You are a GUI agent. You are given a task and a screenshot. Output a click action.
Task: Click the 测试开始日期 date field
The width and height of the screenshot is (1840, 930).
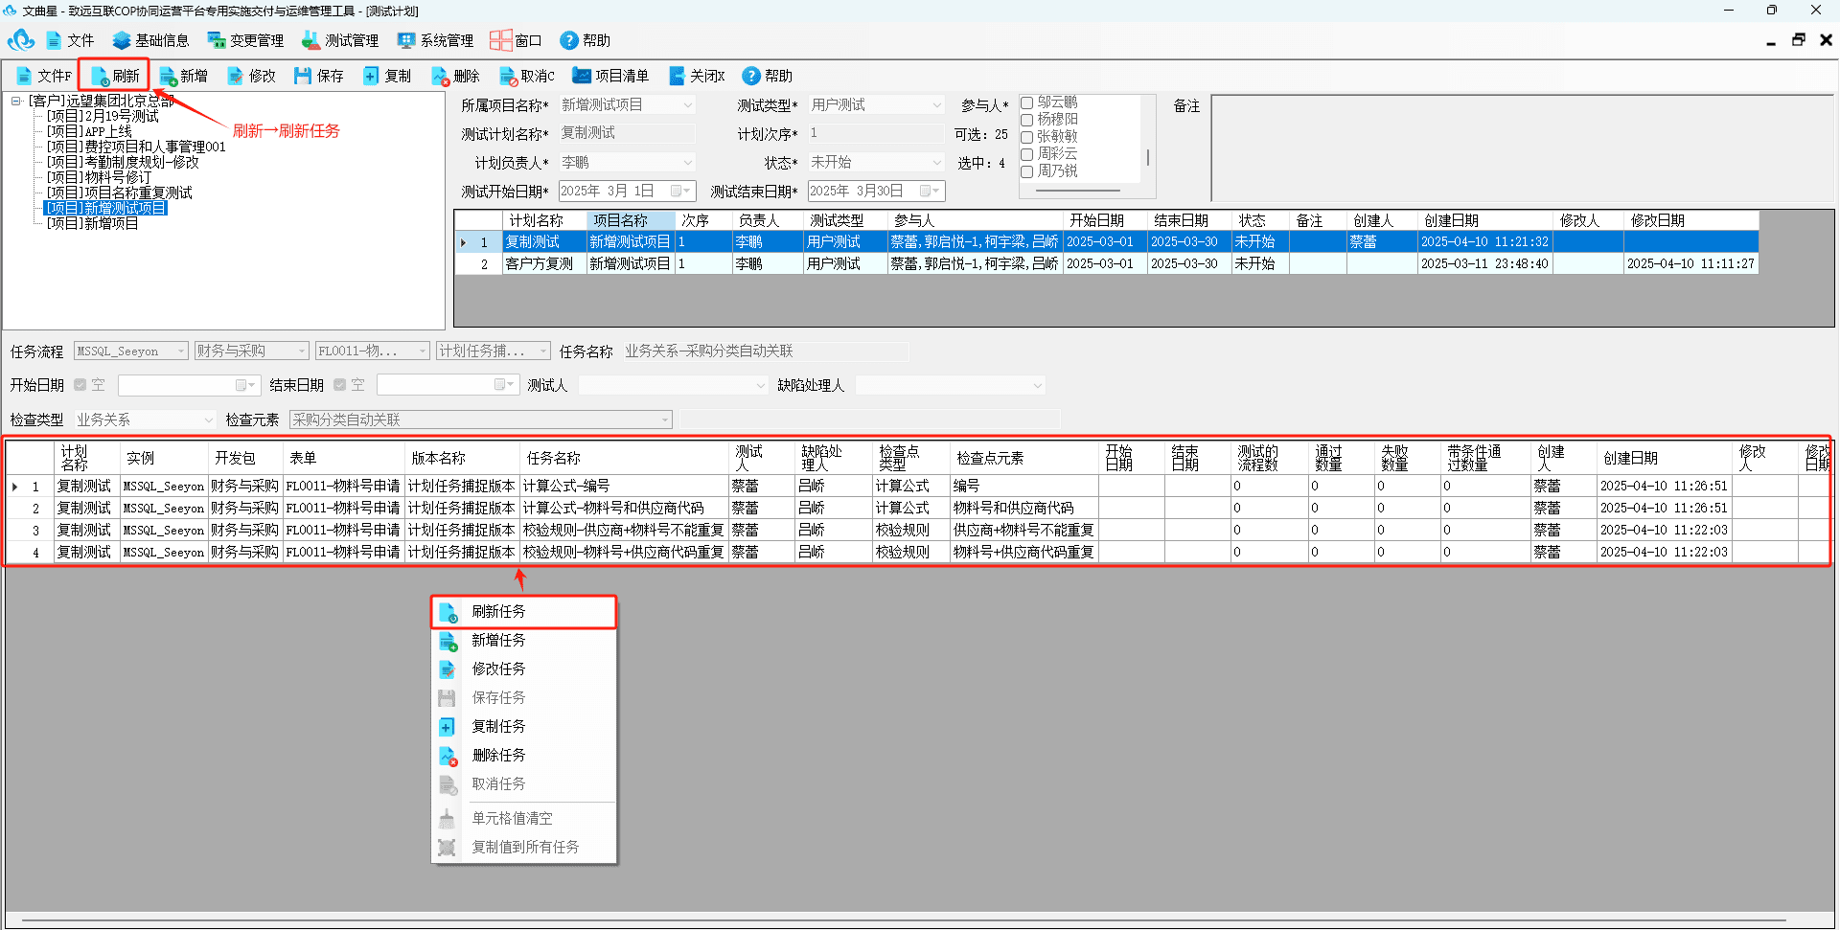[x=627, y=191]
